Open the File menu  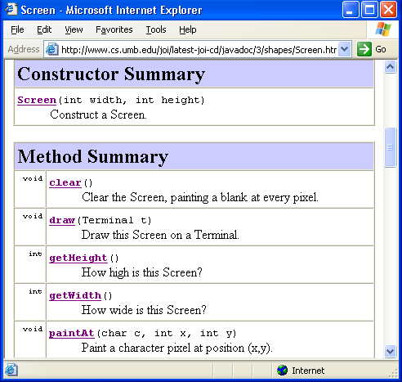[17, 29]
